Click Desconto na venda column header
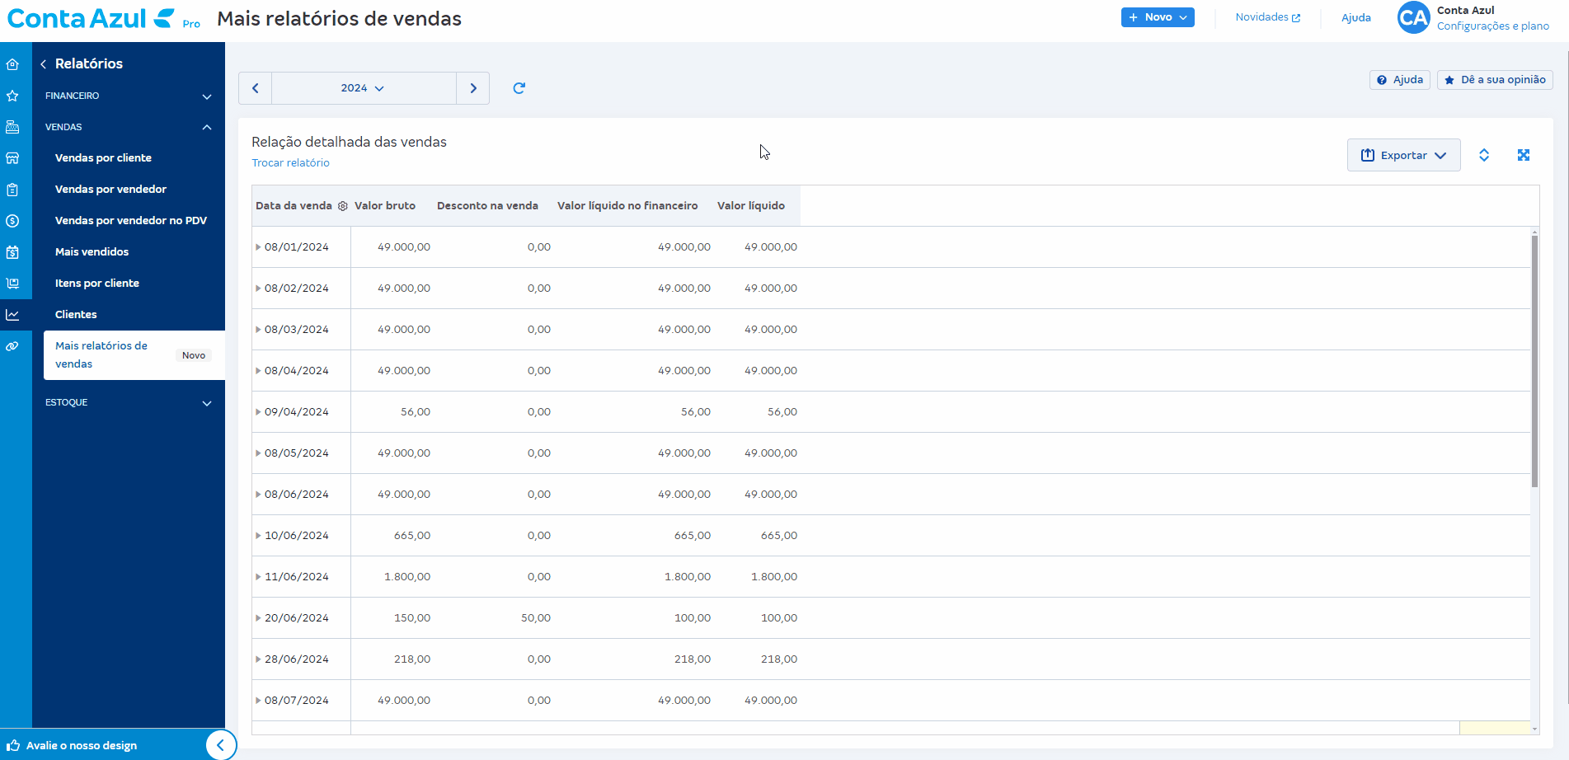Screen dimensions: 1569x760 (487, 206)
